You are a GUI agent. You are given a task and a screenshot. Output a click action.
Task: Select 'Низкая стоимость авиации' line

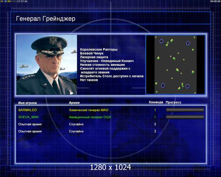click(103, 65)
